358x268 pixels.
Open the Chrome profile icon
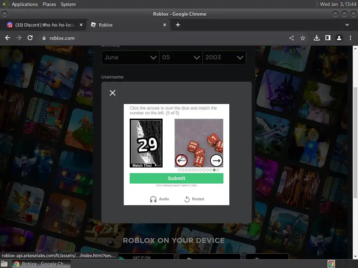pyautogui.click(x=339, y=38)
